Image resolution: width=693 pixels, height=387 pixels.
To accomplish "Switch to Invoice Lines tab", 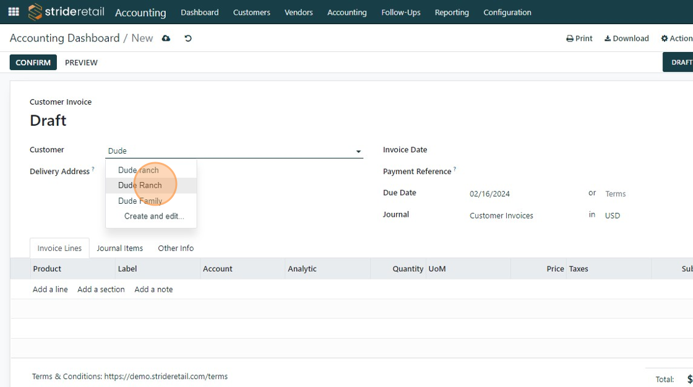I will (x=59, y=248).
